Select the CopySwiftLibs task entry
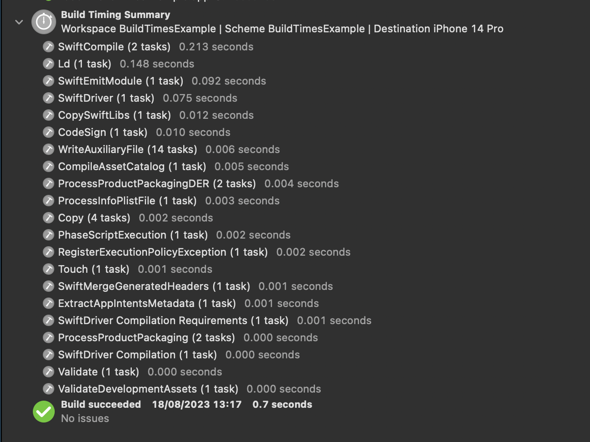Viewport: 590px width, 442px height. click(114, 115)
